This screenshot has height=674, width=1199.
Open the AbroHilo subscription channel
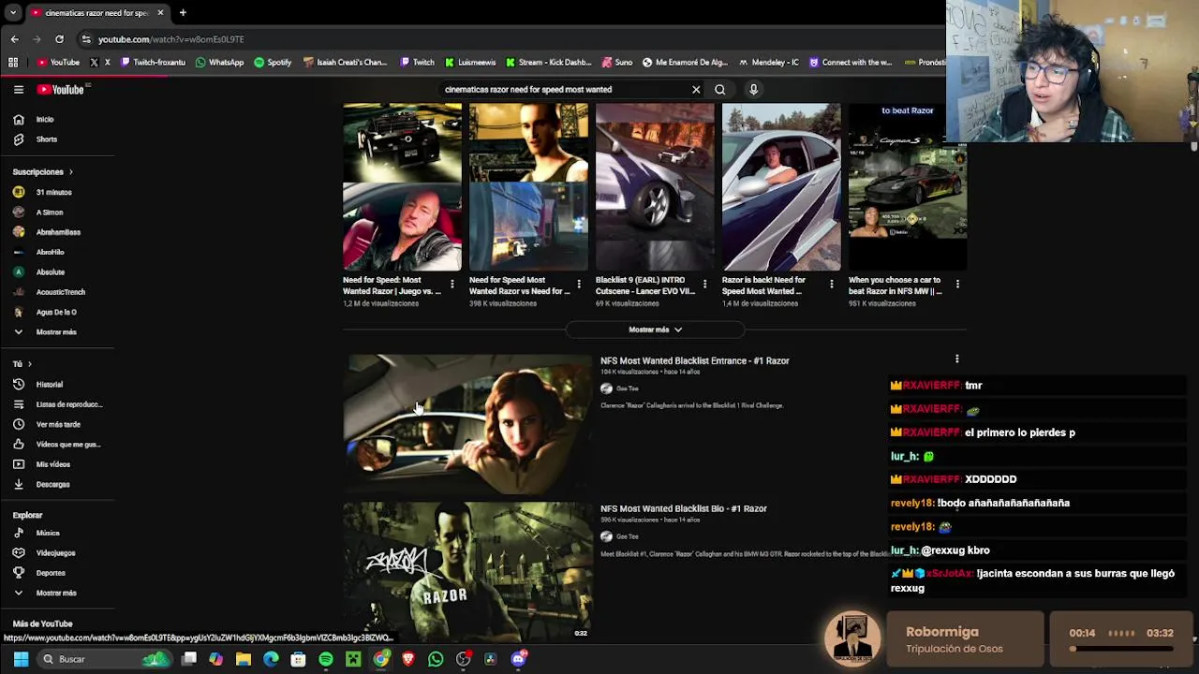click(50, 253)
